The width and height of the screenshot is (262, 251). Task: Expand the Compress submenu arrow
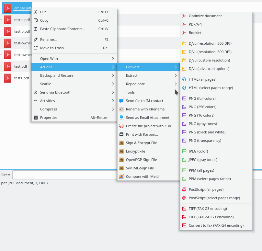coord(113,109)
